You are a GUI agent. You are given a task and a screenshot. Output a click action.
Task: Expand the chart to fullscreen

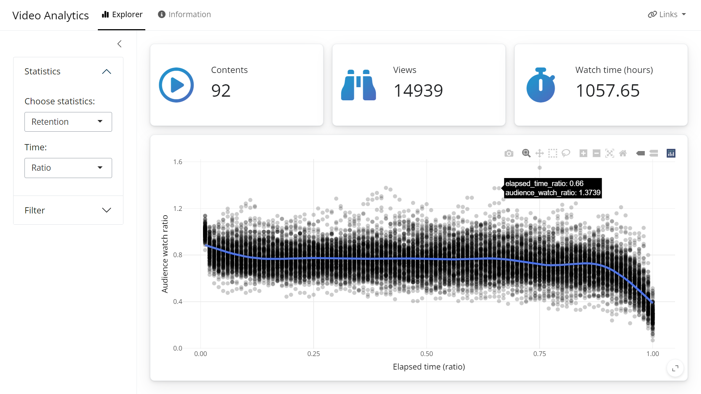tap(675, 368)
